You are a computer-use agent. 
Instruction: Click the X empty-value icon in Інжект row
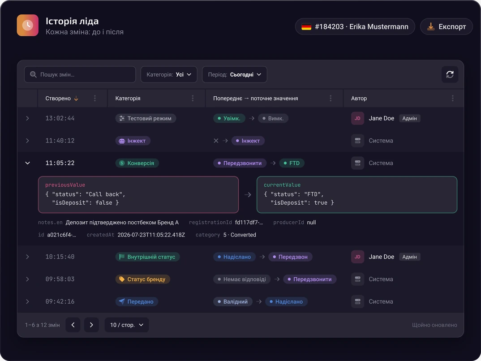[216, 141]
